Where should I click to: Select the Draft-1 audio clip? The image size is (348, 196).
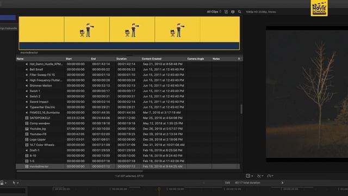tap(128, 150)
